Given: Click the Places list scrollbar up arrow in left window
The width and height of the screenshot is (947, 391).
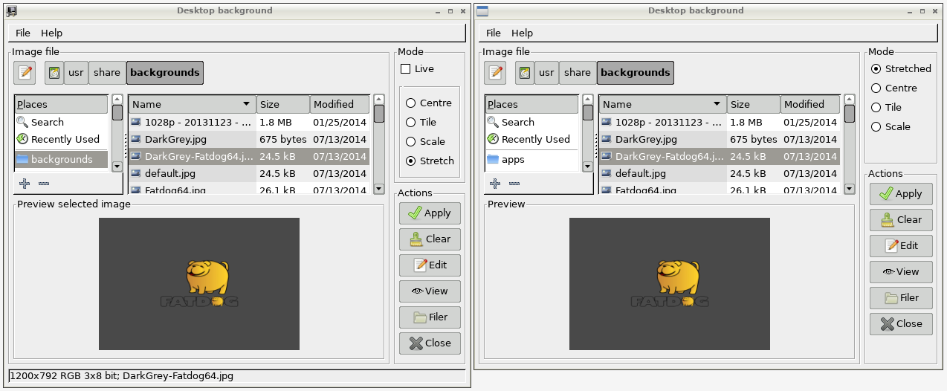Looking at the screenshot, I should 117,99.
